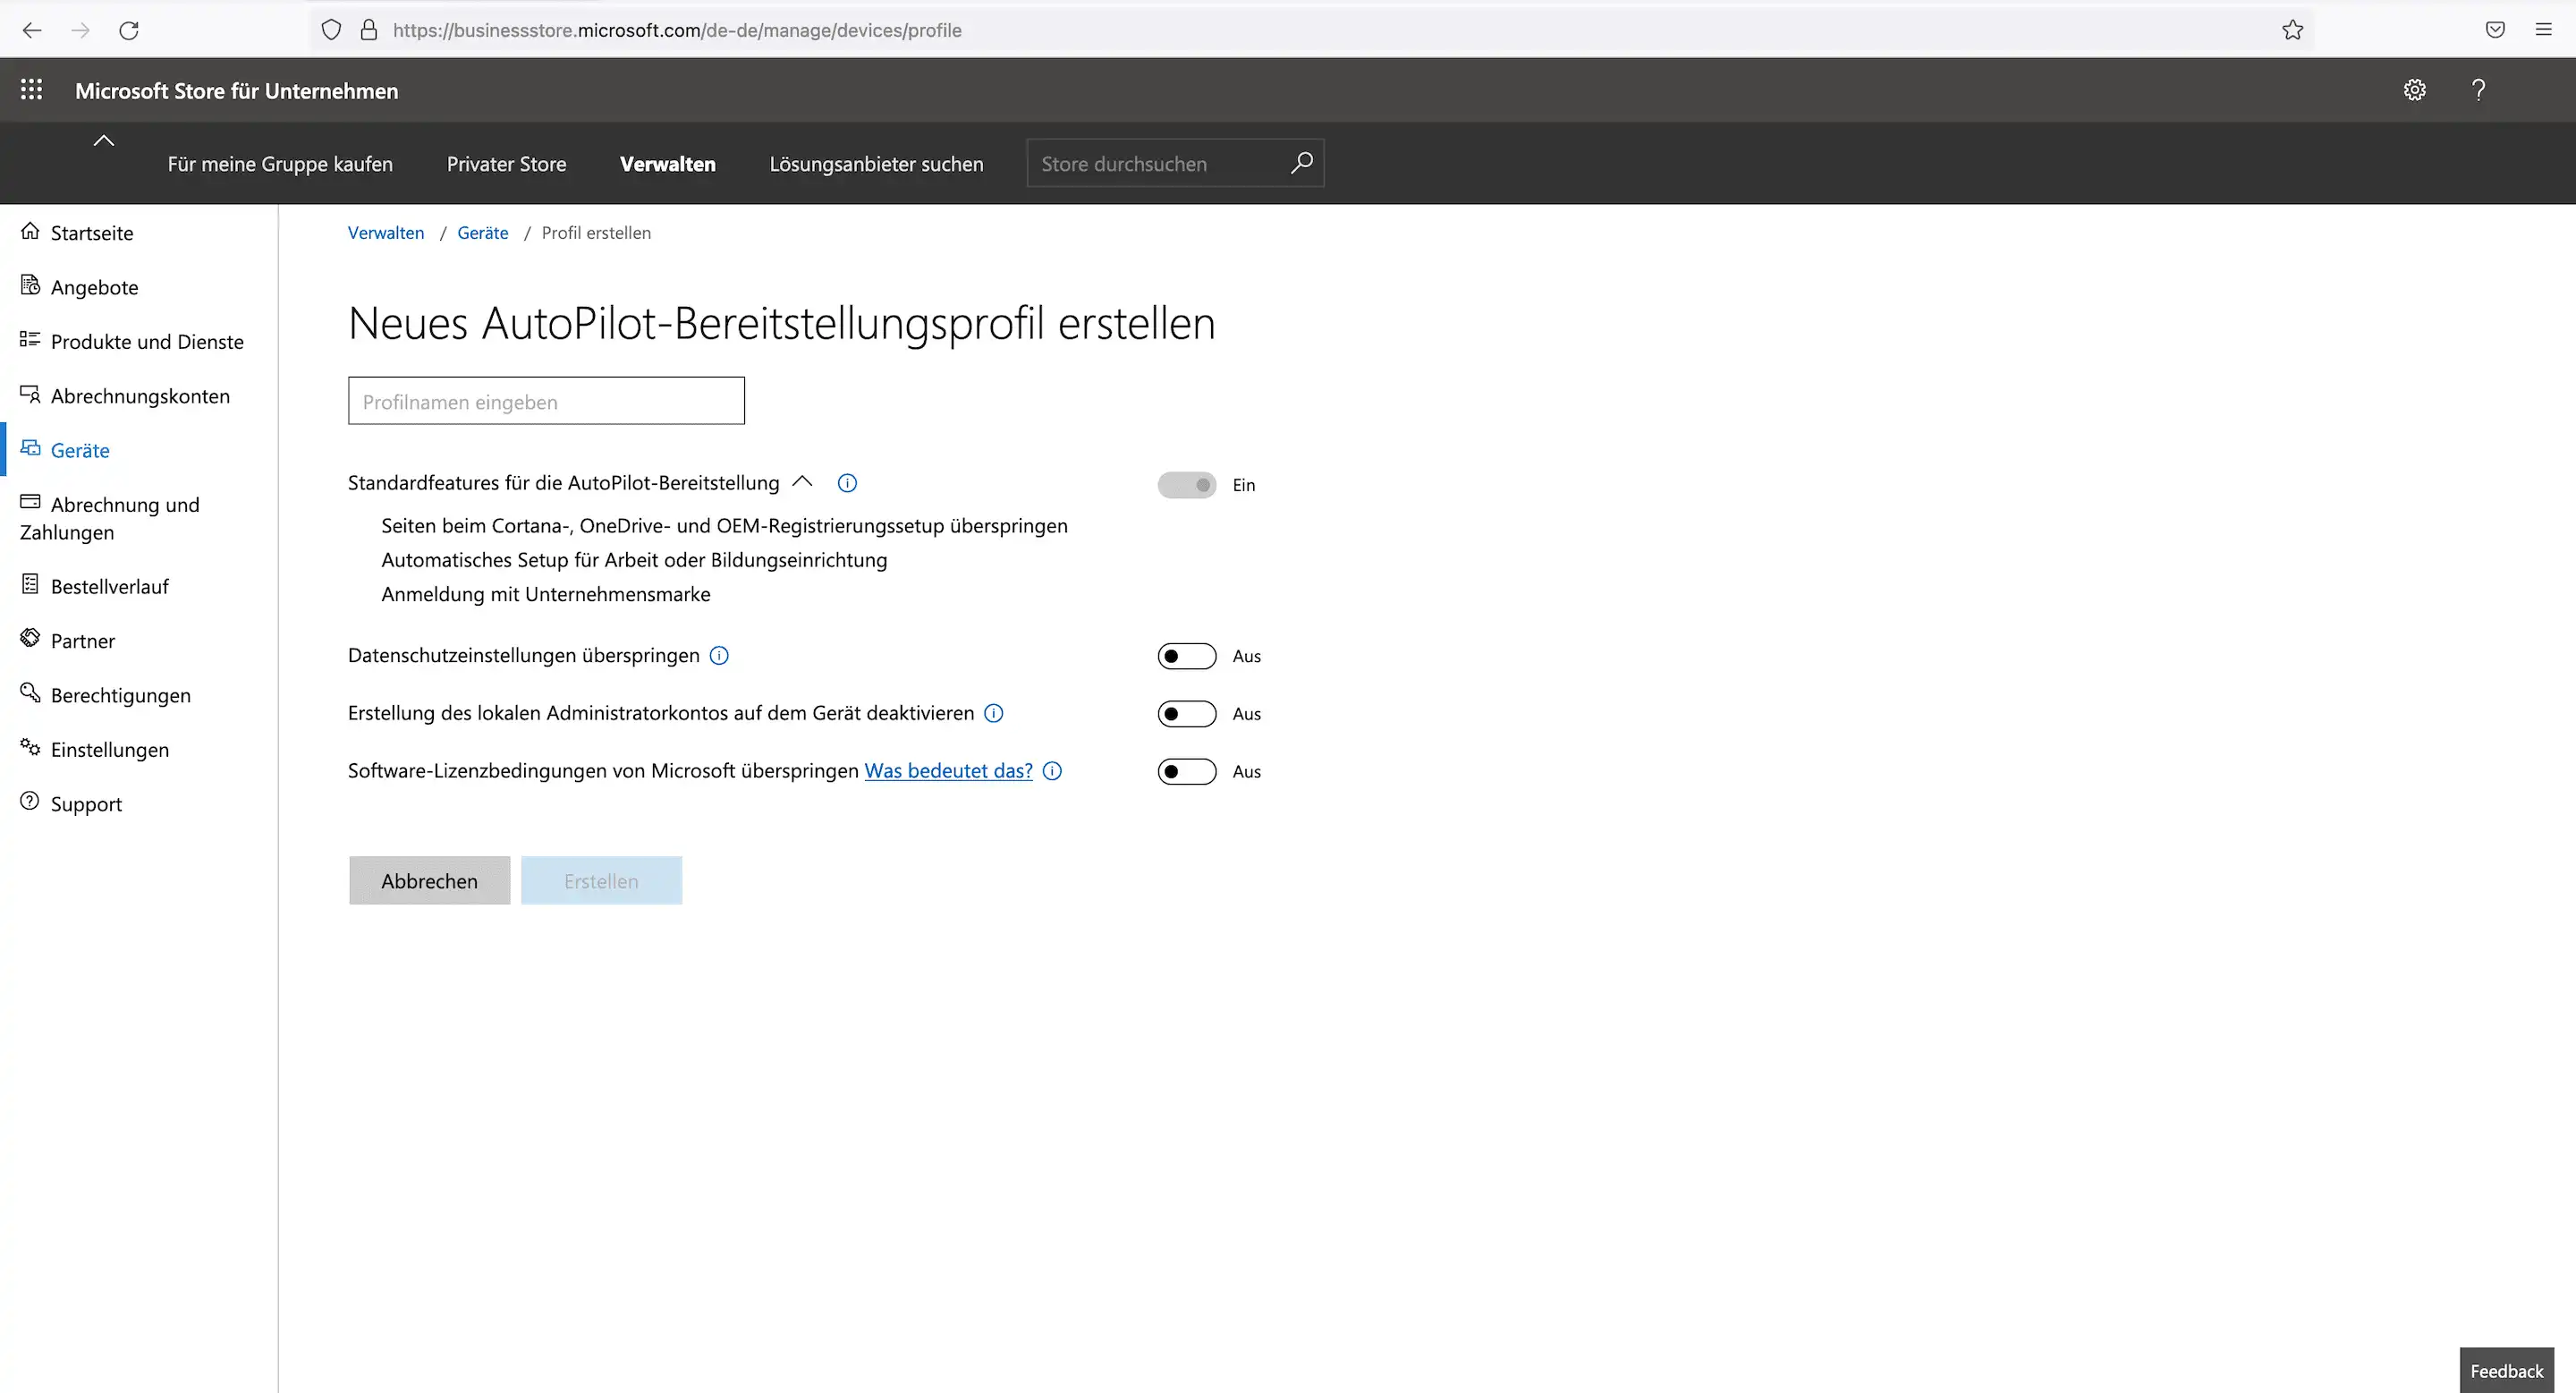The width and height of the screenshot is (2576, 1393).
Task: Open Berechtigungen in the sidebar
Action: (x=121, y=696)
